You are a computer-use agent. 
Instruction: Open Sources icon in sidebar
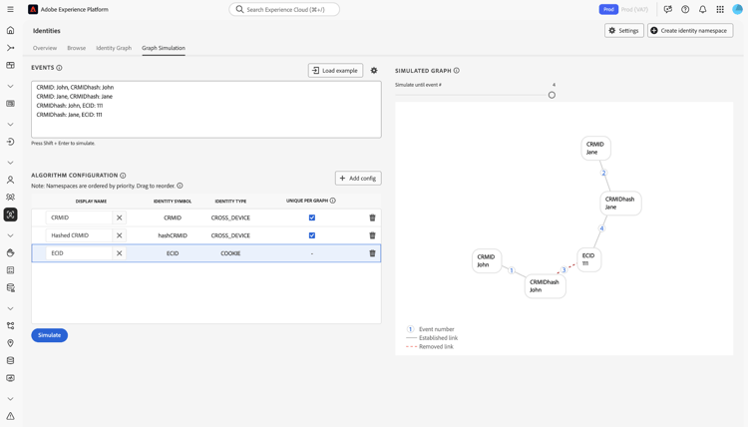pyautogui.click(x=11, y=142)
